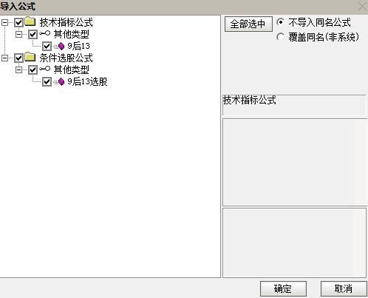Click the key icon of 其他类型 under 条件选股公式
Screen dimensions: 368x298
45,69
